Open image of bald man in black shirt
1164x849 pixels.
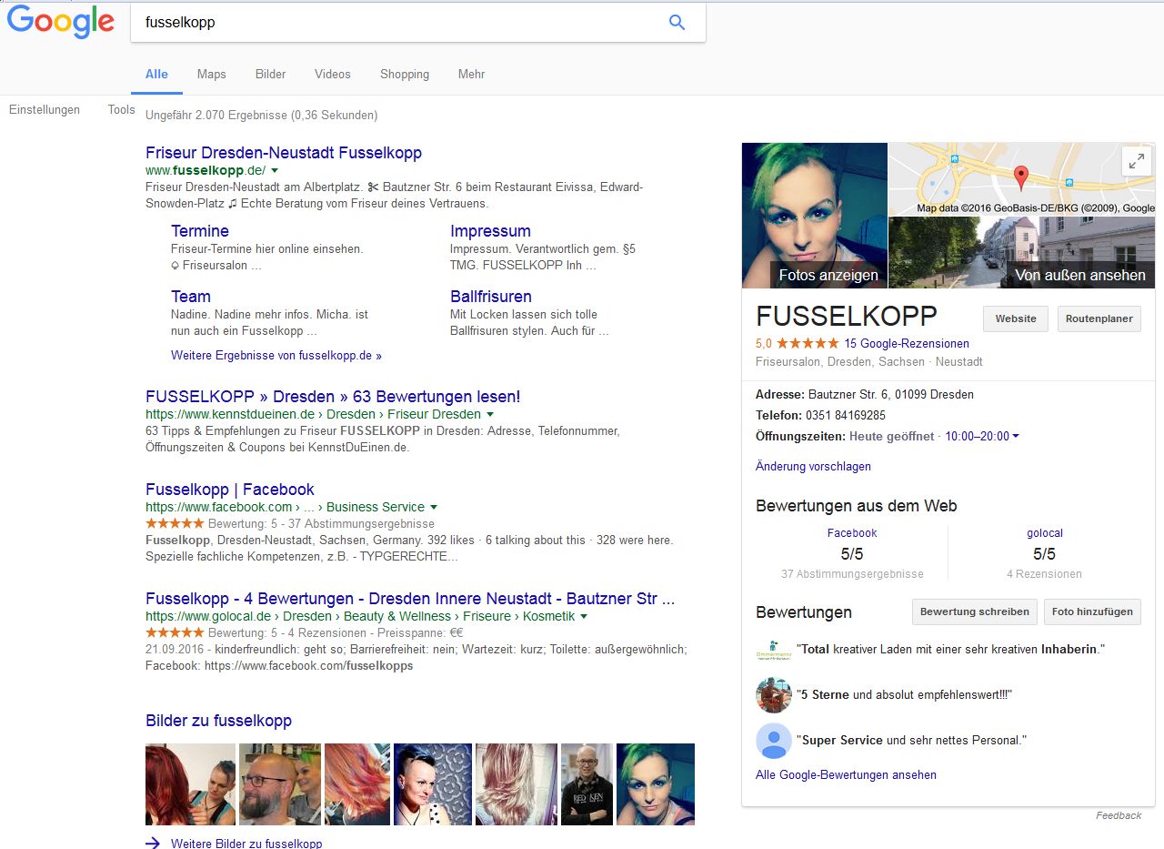point(587,784)
